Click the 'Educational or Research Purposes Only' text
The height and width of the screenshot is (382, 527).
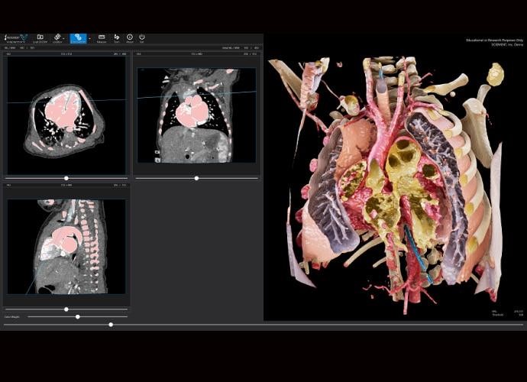coord(494,40)
